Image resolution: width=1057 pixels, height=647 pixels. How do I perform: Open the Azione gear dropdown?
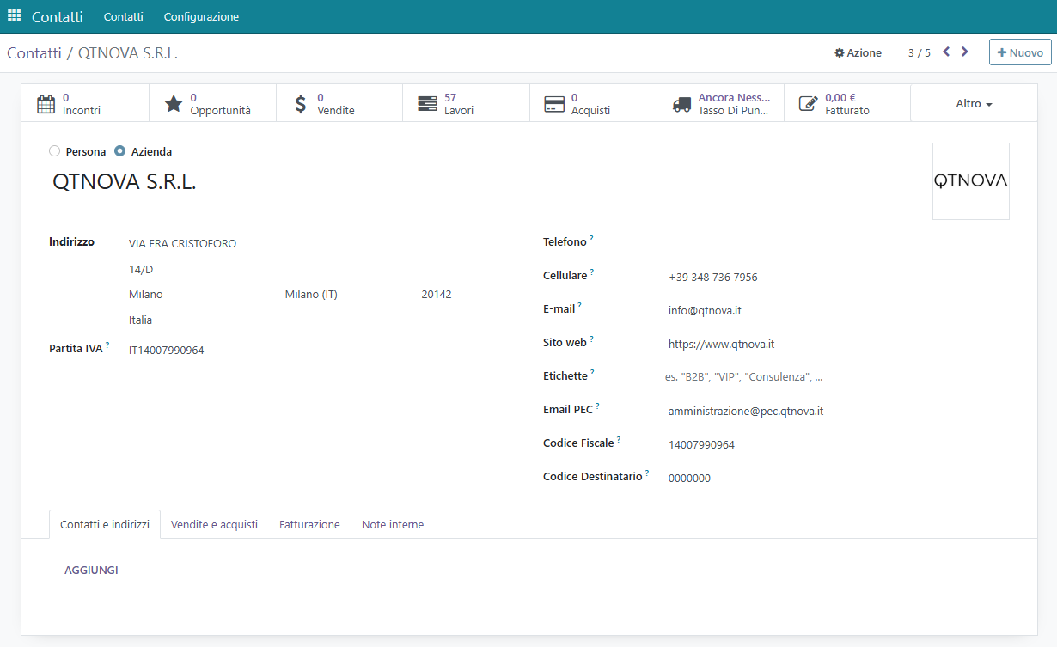coord(858,52)
